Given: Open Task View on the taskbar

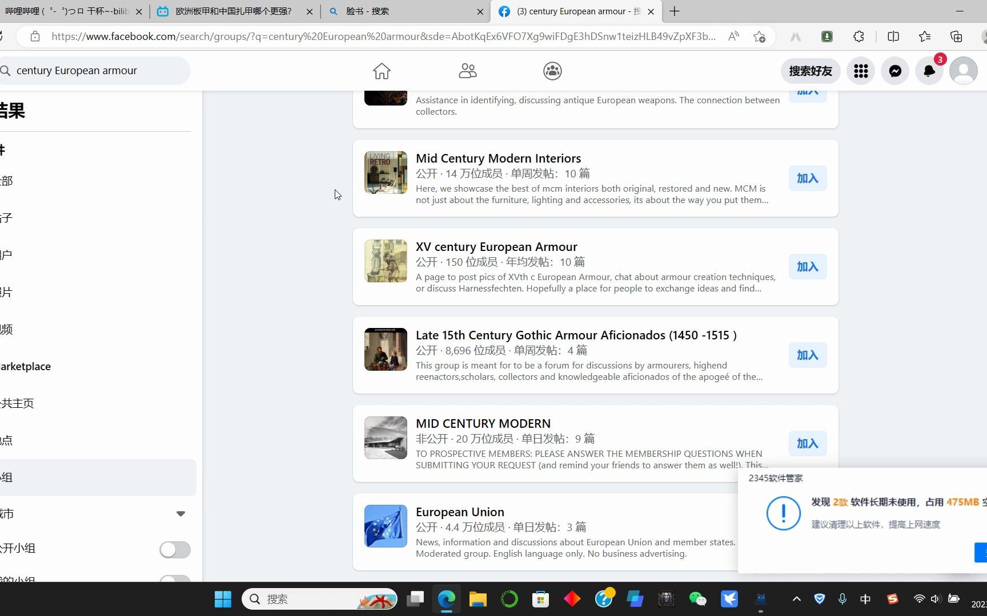Looking at the screenshot, I should tap(415, 599).
